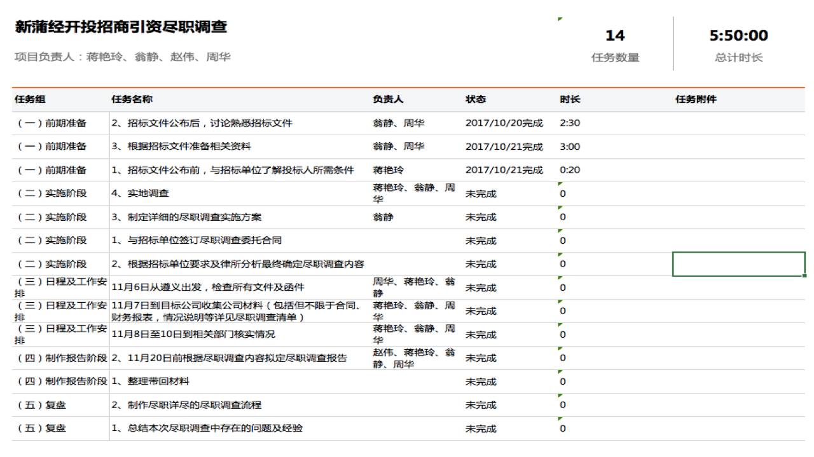
Task: Click the （一）前期准备 cell in the 2:30 row
Action: (x=51, y=123)
